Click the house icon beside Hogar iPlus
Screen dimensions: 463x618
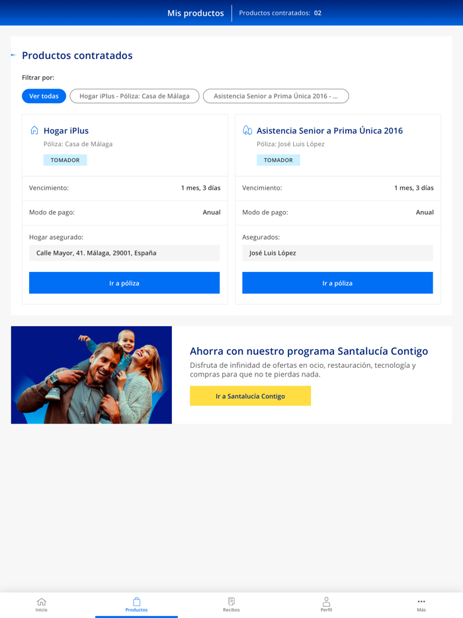34,130
